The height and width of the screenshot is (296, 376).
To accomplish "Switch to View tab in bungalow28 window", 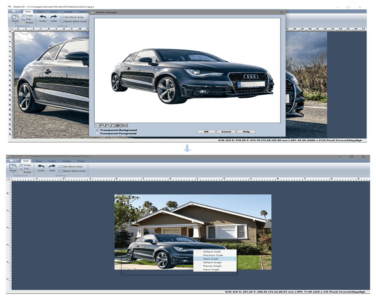I will 38,161.
